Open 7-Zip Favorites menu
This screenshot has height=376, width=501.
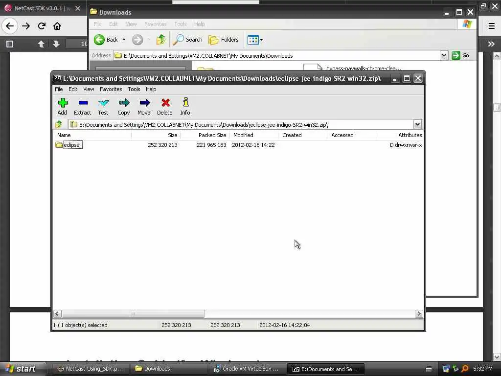tap(111, 89)
